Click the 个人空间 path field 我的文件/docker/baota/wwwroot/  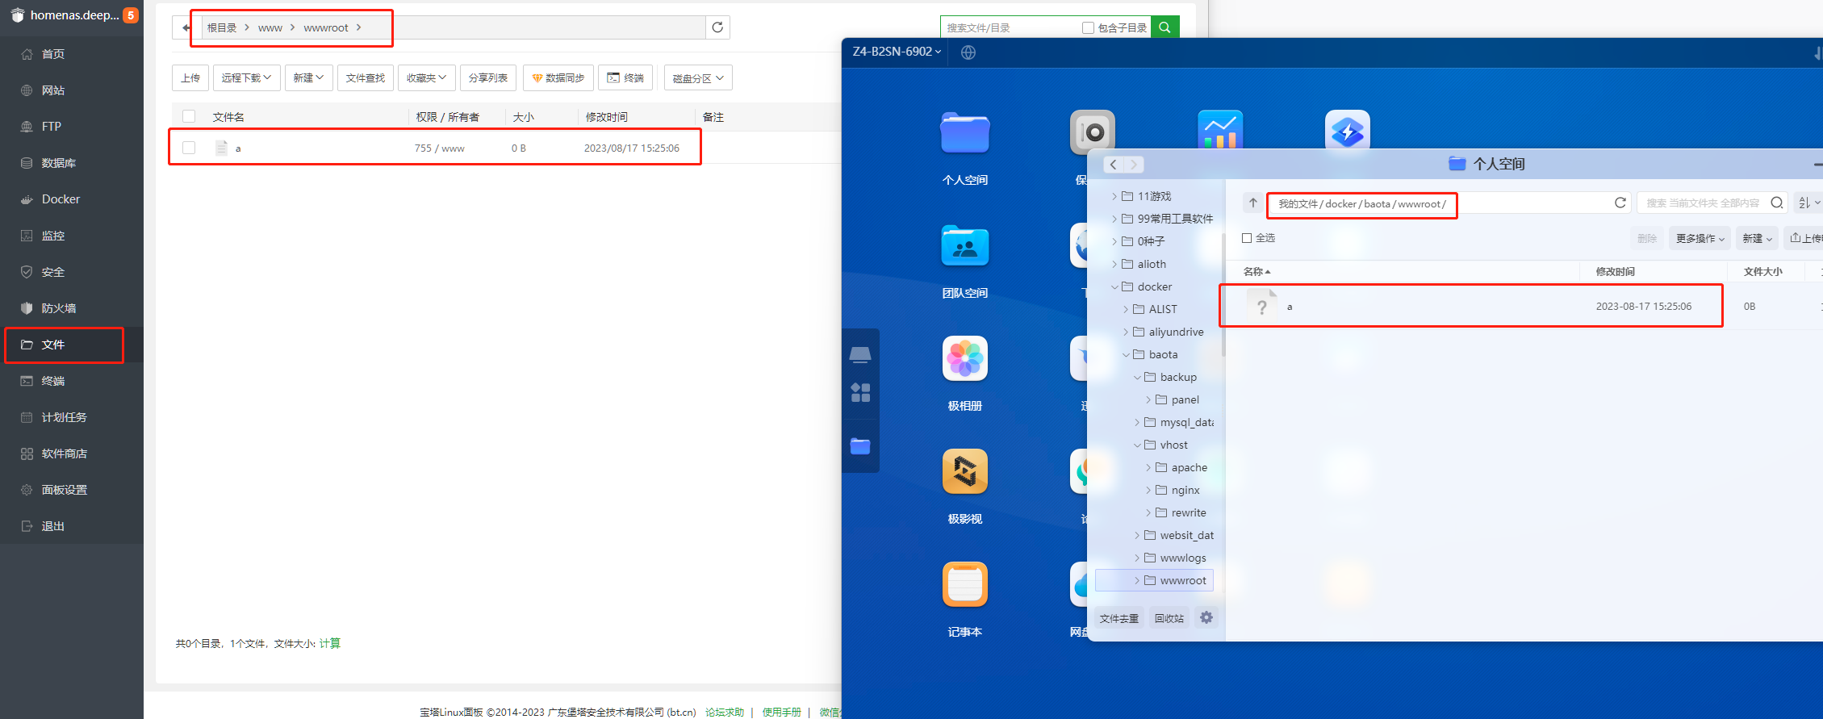click(x=1438, y=203)
